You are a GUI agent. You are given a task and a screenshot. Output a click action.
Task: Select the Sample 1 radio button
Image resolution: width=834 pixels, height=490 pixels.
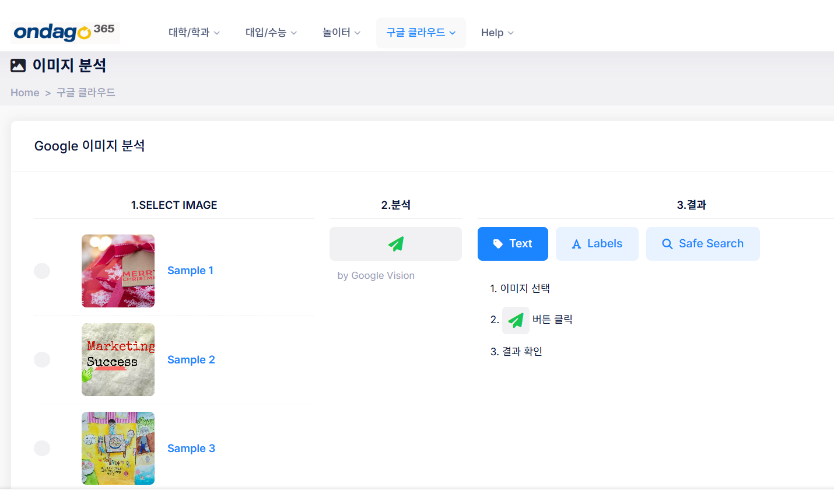[x=42, y=271]
